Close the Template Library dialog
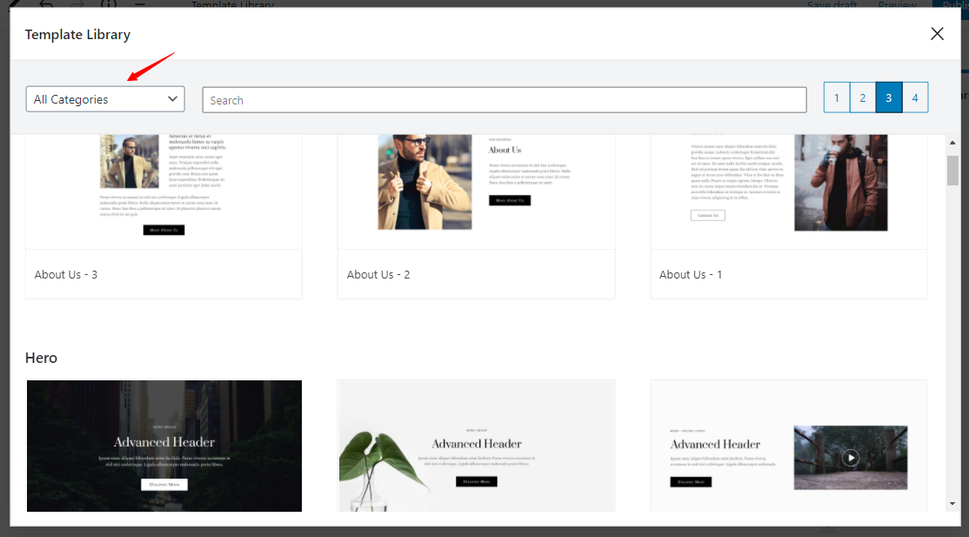The width and height of the screenshot is (969, 537). pos(937,34)
